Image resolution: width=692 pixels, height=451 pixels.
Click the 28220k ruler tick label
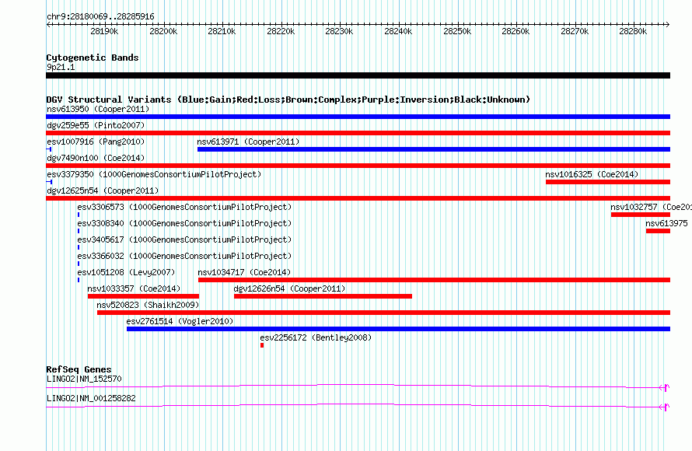click(281, 31)
